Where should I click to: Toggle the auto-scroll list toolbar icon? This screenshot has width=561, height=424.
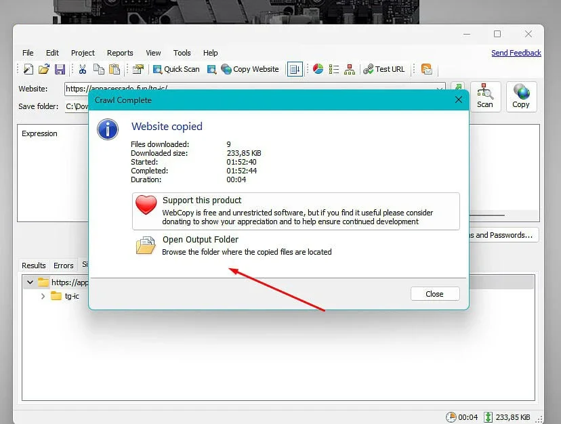click(x=295, y=69)
